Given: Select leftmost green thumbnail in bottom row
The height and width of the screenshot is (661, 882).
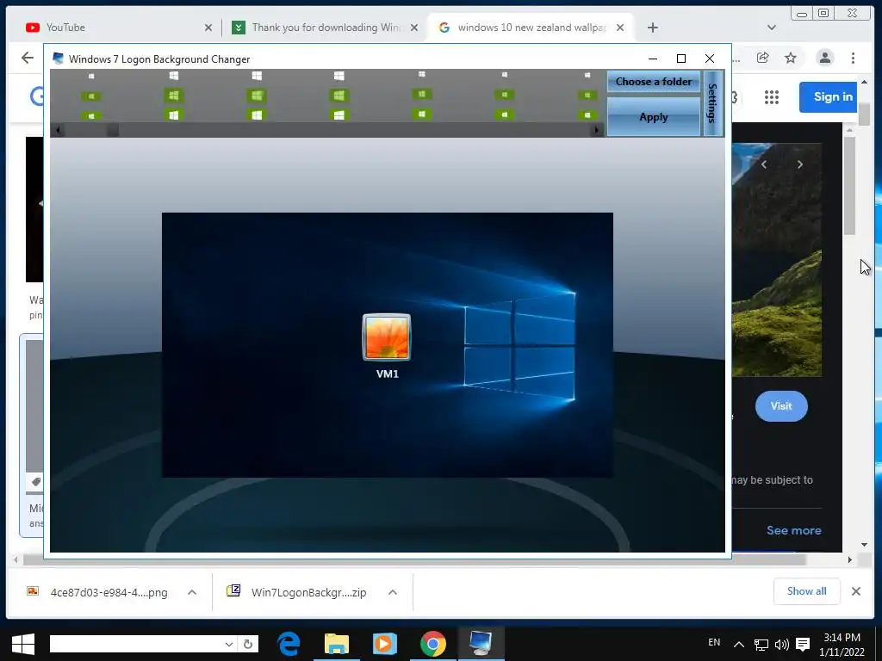Looking at the screenshot, I should 91,116.
